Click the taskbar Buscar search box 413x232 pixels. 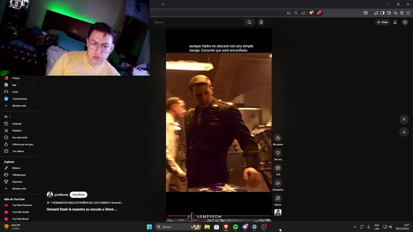click(178, 227)
